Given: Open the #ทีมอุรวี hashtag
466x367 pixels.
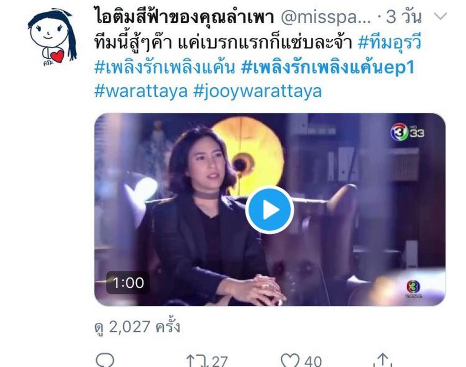Looking at the screenshot, I should pyautogui.click(x=390, y=42).
